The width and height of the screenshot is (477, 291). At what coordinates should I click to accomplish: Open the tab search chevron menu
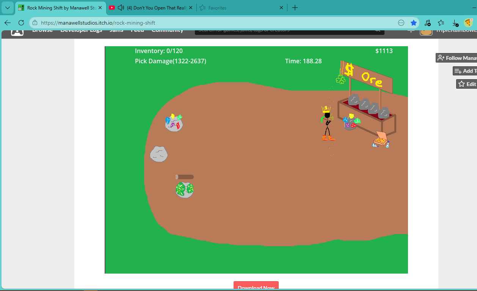[x=7, y=8]
